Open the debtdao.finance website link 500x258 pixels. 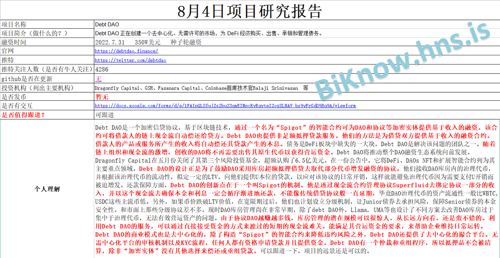pos(127,51)
